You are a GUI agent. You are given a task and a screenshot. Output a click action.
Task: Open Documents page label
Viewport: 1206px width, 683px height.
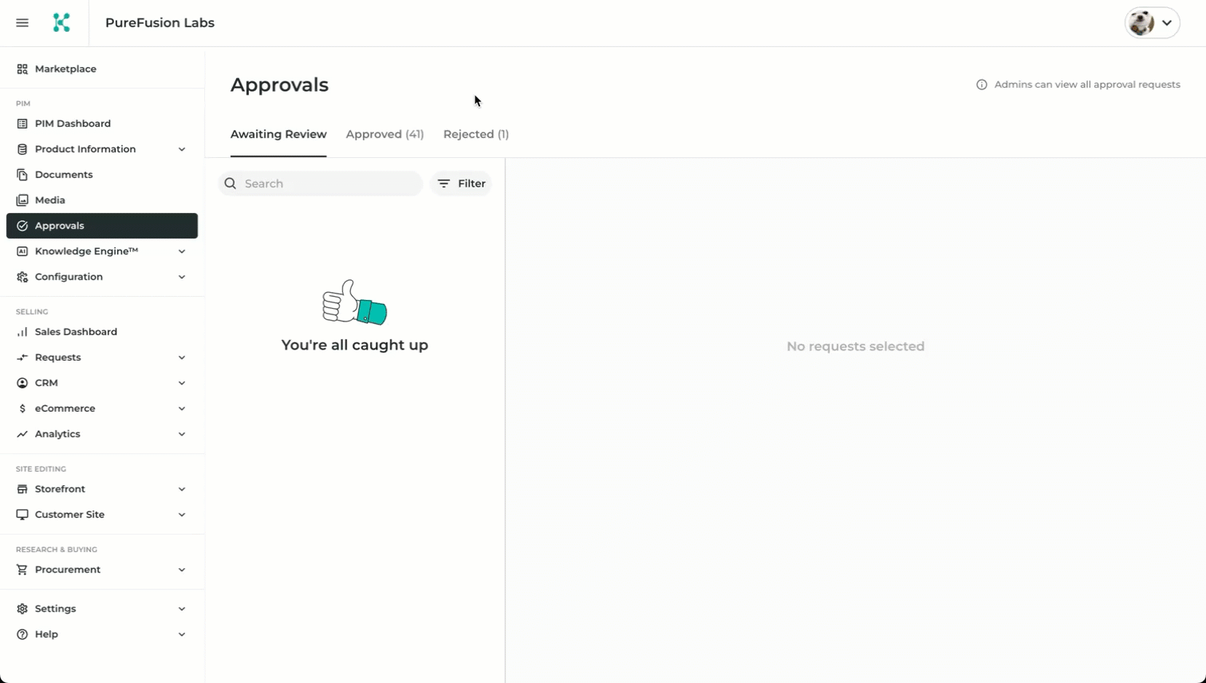pos(64,175)
